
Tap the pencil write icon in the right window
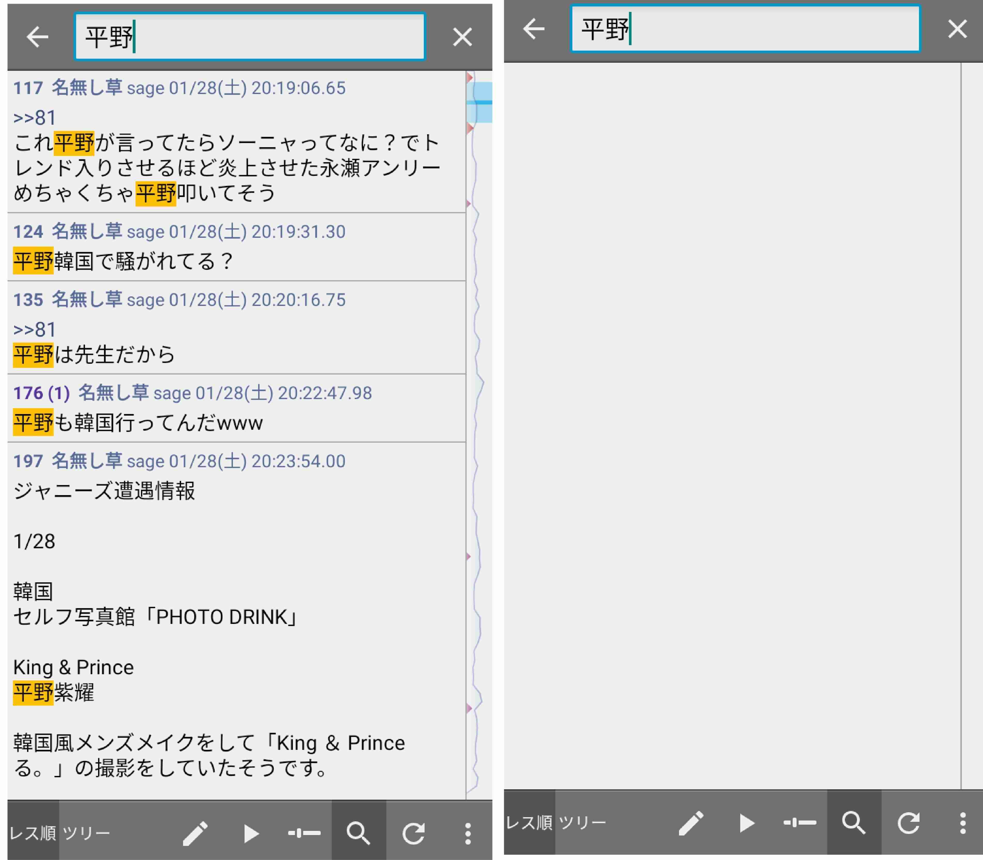[x=691, y=823]
